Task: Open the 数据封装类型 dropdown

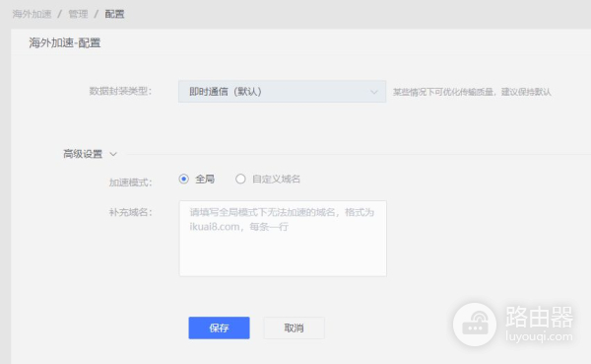Action: click(x=282, y=92)
